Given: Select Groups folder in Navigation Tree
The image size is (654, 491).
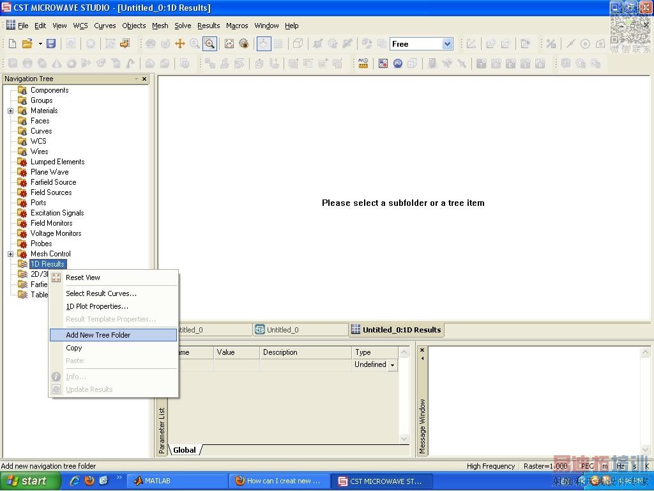Looking at the screenshot, I should (x=42, y=100).
